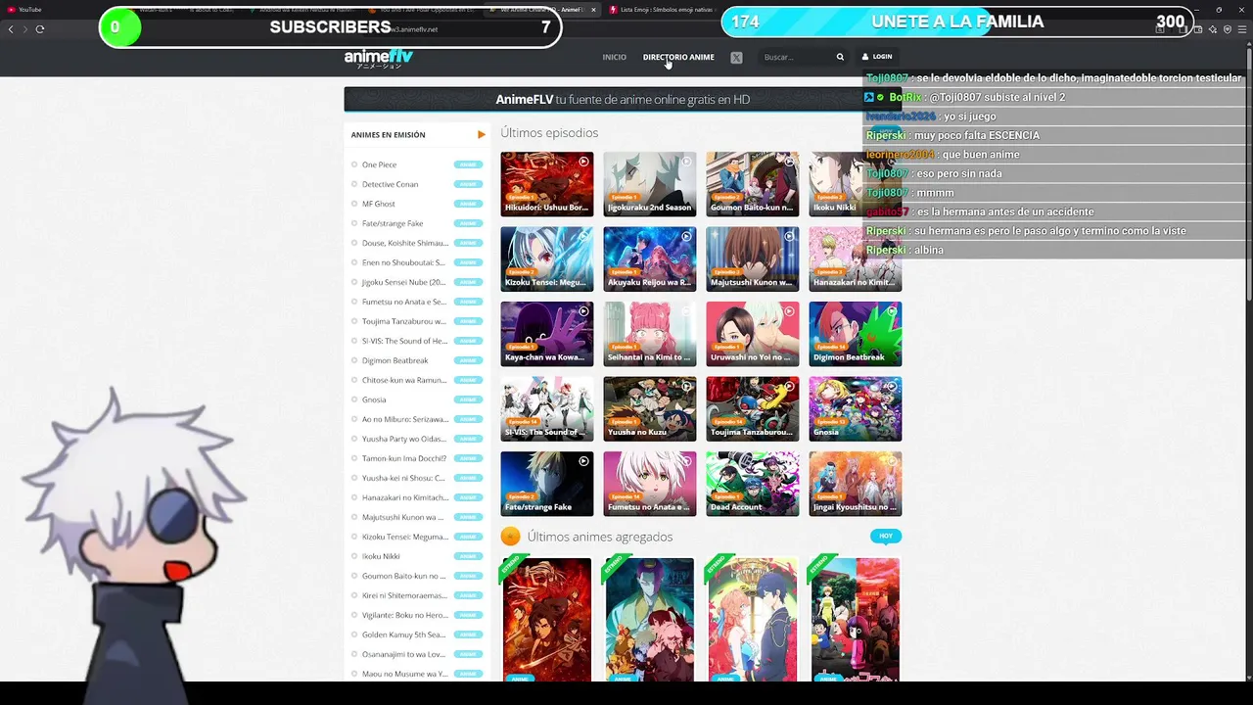
Task: Click the LOGIN button
Action: click(877, 57)
